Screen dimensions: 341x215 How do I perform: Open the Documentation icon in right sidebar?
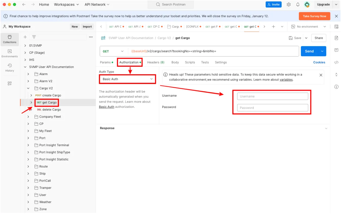pos(336,38)
